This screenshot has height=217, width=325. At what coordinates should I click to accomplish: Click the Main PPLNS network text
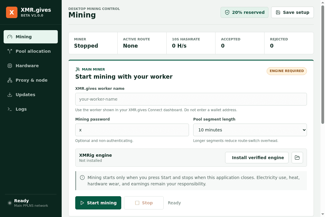point(31,206)
